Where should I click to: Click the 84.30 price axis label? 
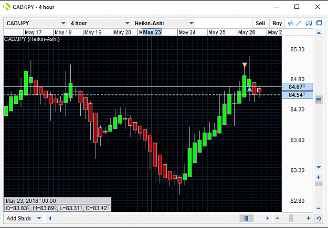click(297, 110)
